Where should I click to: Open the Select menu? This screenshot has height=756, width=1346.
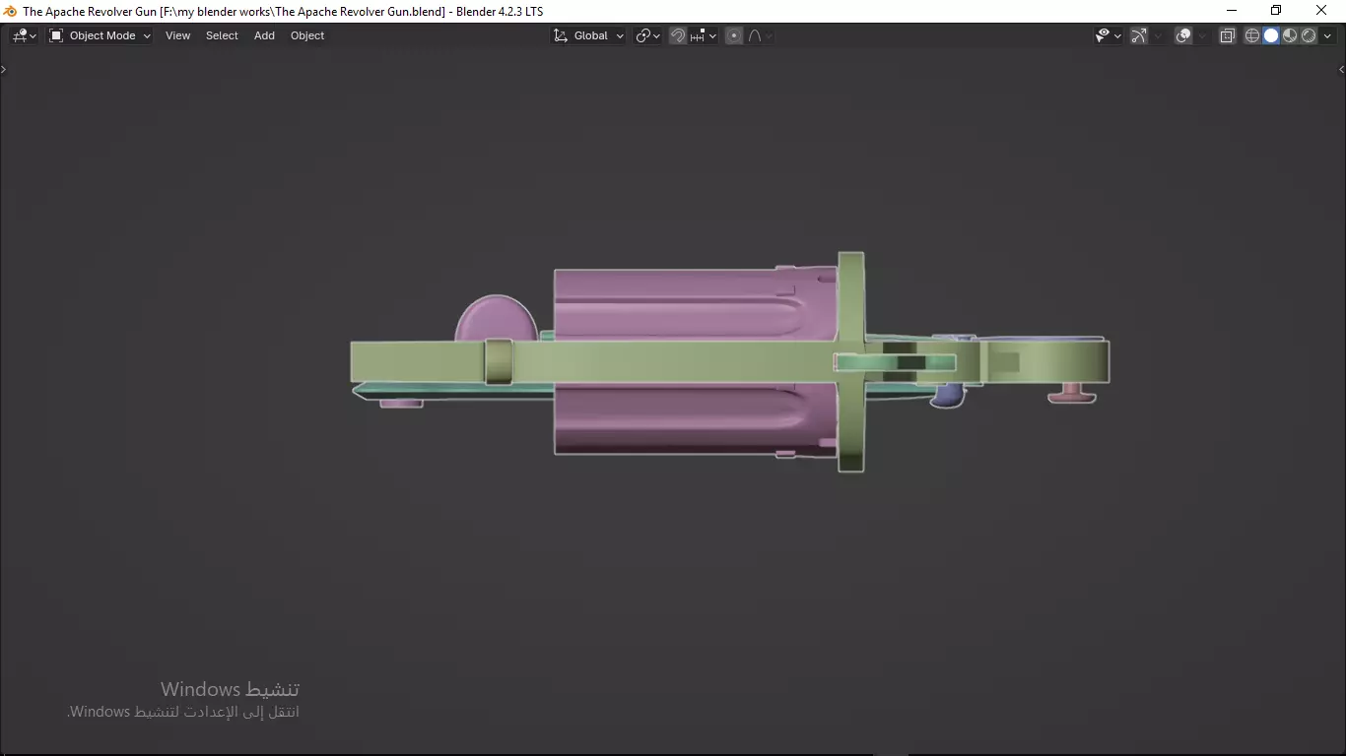[222, 35]
